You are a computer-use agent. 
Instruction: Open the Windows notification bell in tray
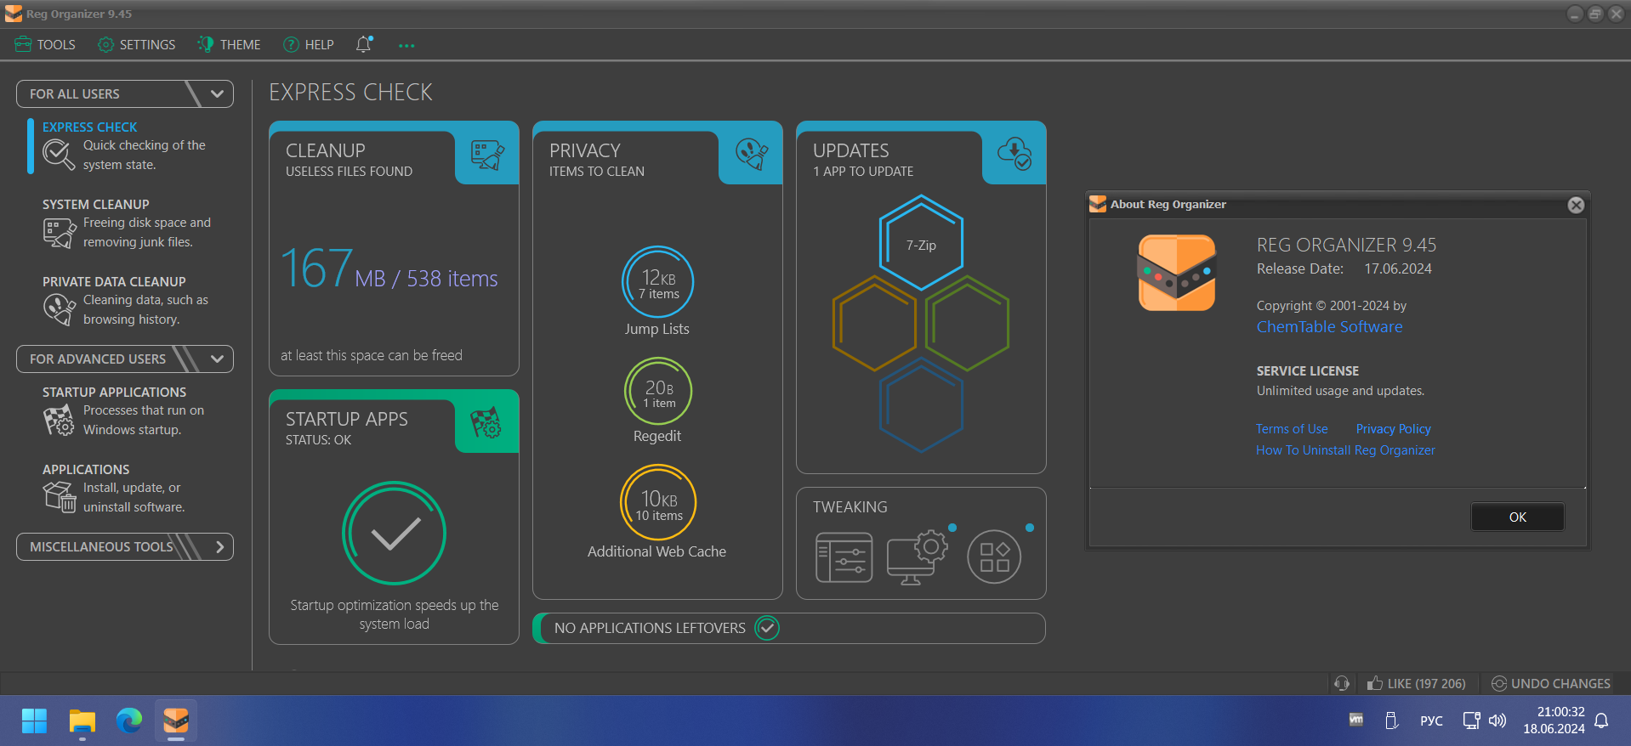1601,721
